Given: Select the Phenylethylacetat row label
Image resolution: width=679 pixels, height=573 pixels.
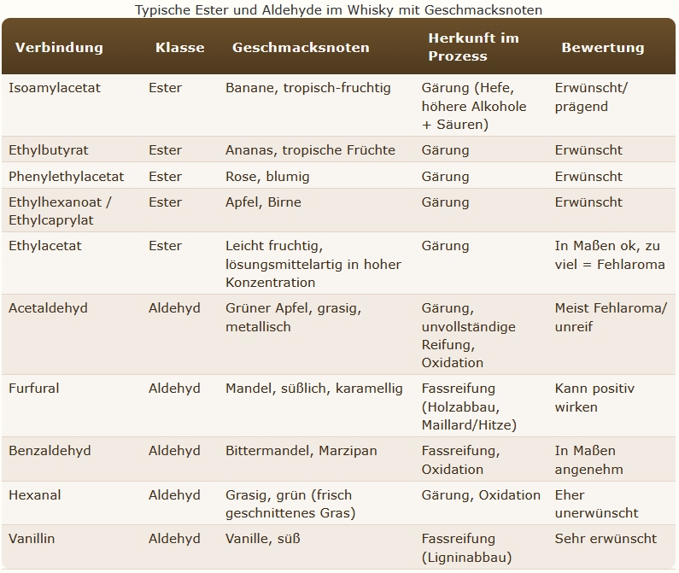Looking at the screenshot, I should [67, 177].
